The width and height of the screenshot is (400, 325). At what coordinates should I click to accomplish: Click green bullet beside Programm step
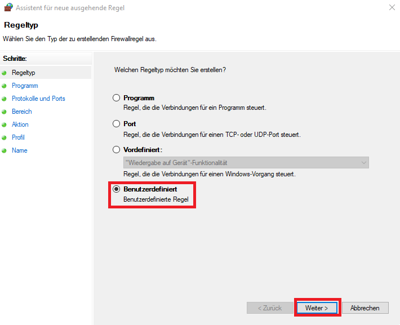click(x=4, y=86)
